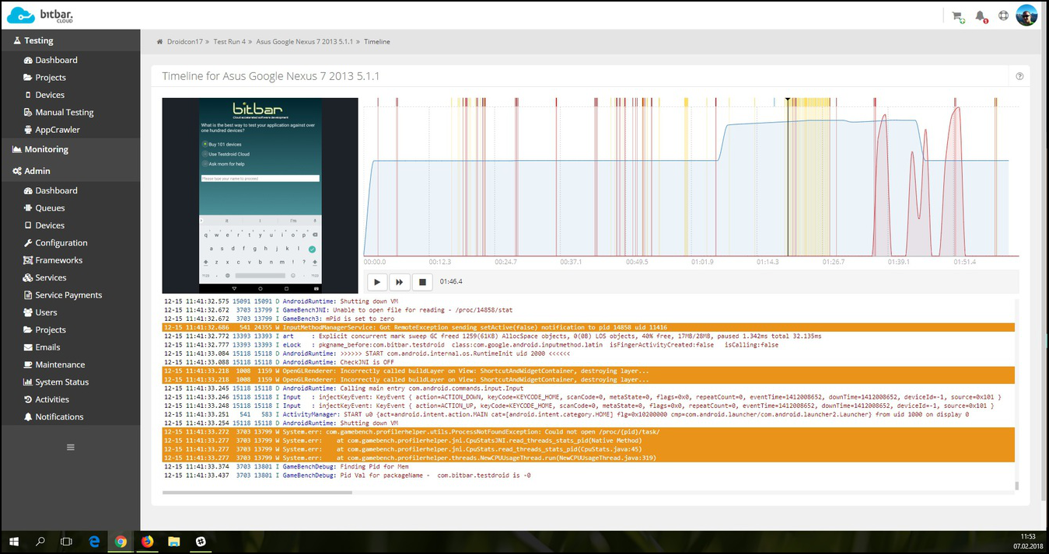Open timeline help via the question mark icon
1049x554 pixels.
1019,76
